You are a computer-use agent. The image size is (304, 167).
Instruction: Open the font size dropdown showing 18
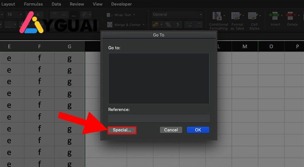[20, 15]
